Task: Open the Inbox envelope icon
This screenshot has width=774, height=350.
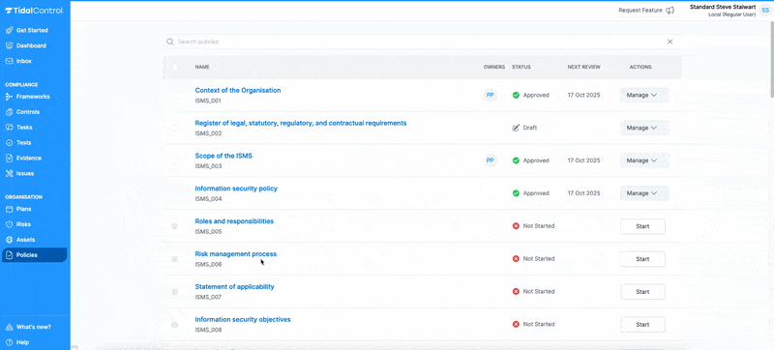Action: click(x=9, y=61)
